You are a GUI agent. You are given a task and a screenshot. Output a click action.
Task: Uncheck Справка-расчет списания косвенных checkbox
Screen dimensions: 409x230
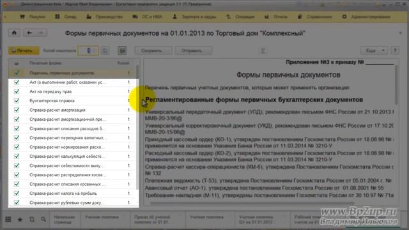(17, 184)
